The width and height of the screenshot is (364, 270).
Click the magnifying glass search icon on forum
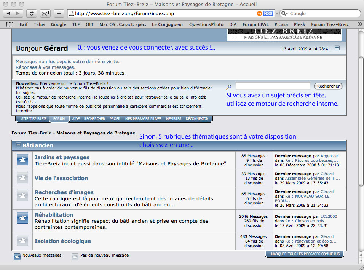click(228, 87)
